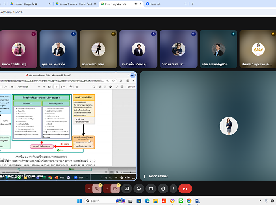This screenshot has width=276, height=205.
Task: Select participant tile of สุกชา เถื่อนเกิดพันธุ์
Action: tap(138, 49)
